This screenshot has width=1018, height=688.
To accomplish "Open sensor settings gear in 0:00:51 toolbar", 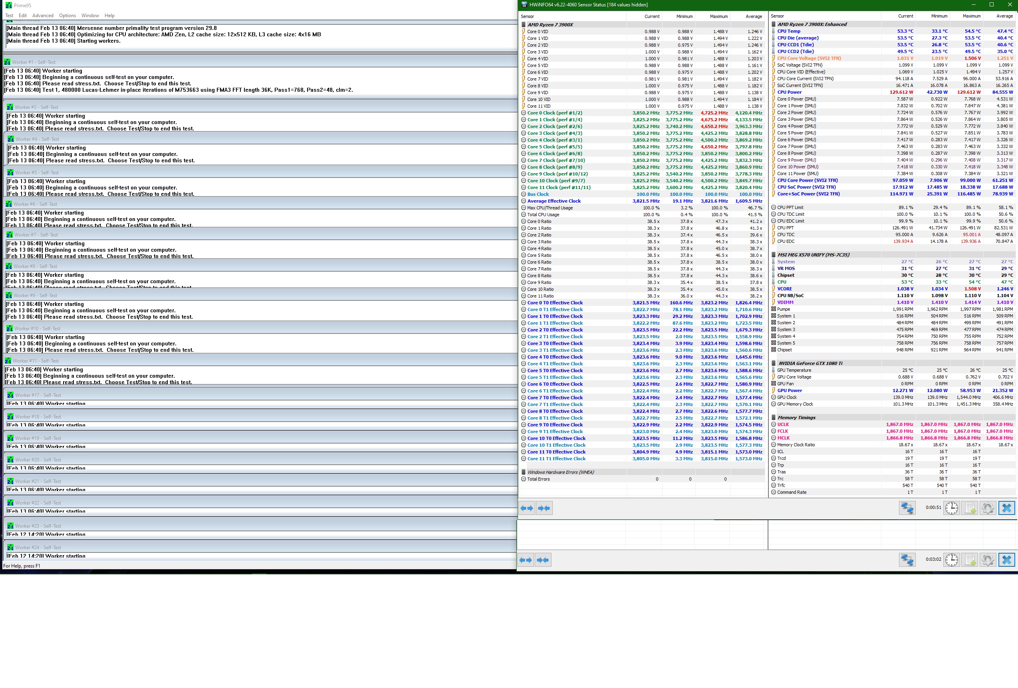I will (x=988, y=508).
